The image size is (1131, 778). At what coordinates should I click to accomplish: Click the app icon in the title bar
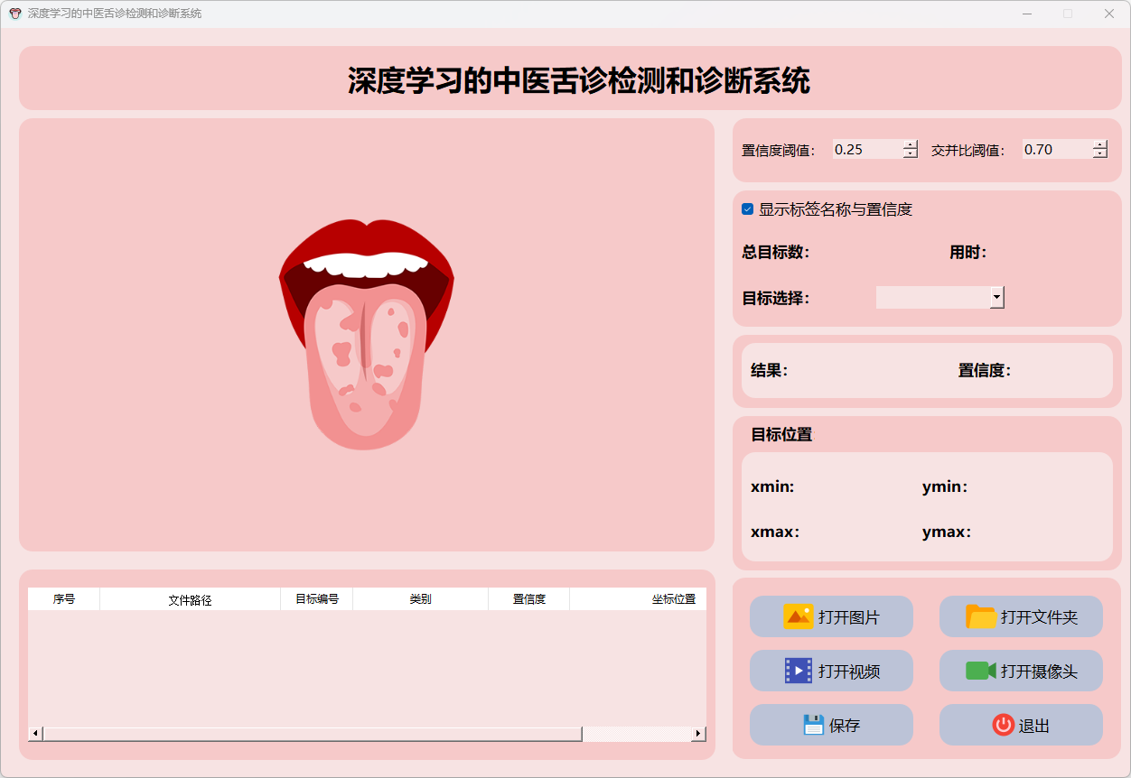tap(14, 14)
